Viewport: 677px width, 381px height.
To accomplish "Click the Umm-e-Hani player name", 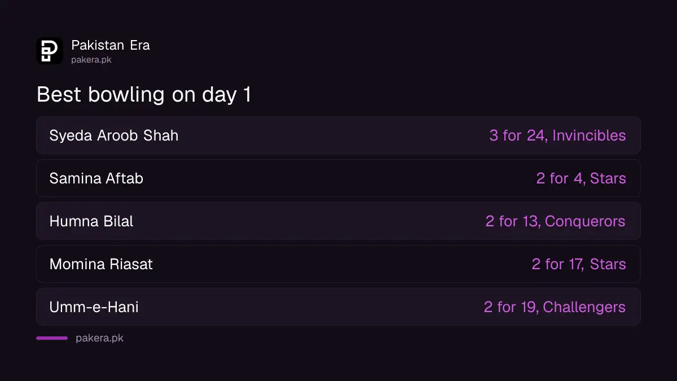I will pos(94,307).
